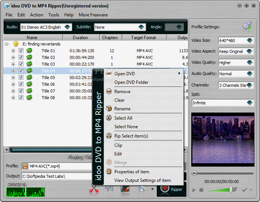260x202 pixels.
Task: Open the Subtitle dropdown
Action: 141,27
